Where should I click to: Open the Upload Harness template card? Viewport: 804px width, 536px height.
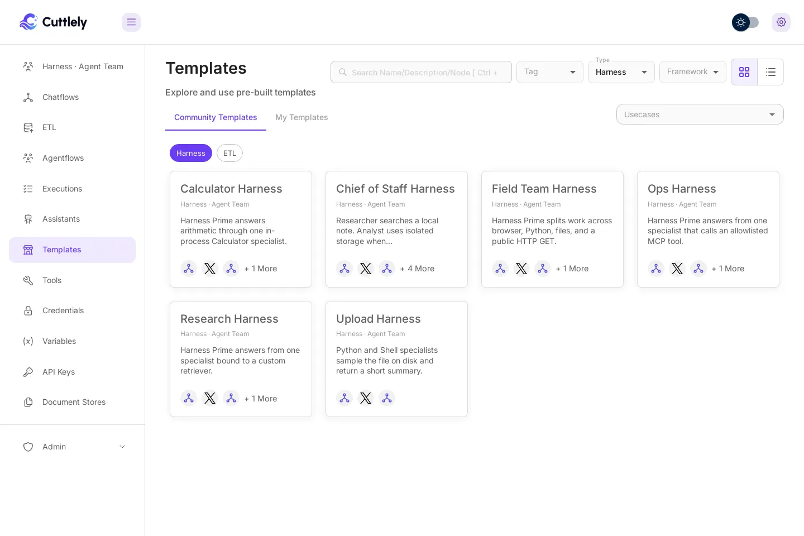coord(396,359)
